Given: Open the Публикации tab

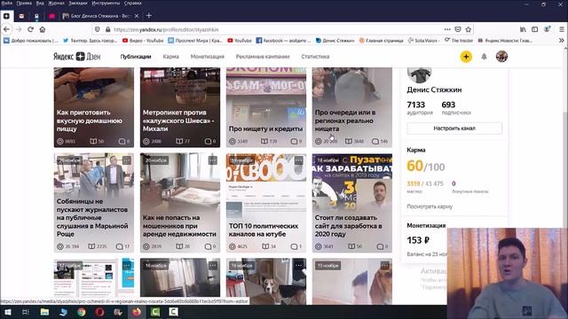Looking at the screenshot, I should [136, 57].
